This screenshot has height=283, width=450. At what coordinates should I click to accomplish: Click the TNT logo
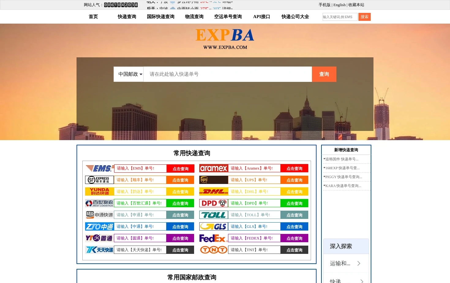tap(214, 250)
